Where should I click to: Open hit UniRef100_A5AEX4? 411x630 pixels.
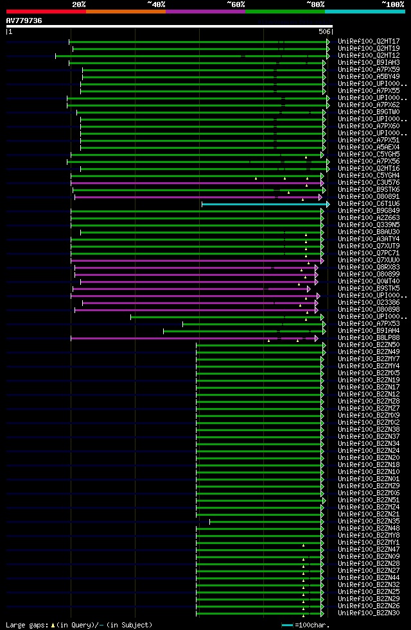click(369, 148)
